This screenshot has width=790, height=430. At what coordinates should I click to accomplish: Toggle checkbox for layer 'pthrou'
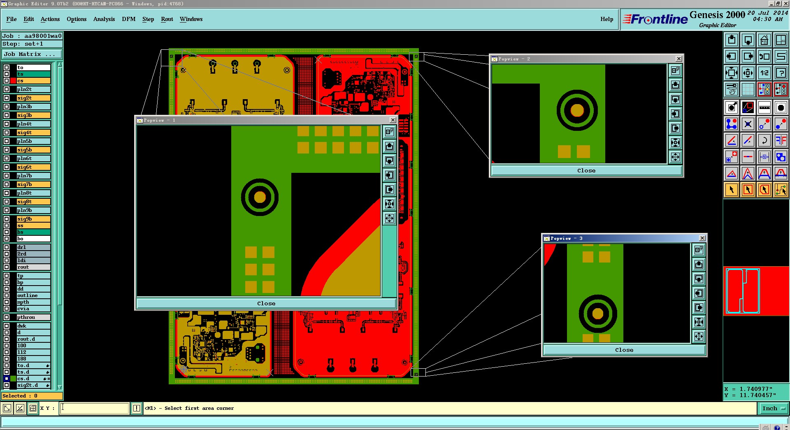pos(7,317)
